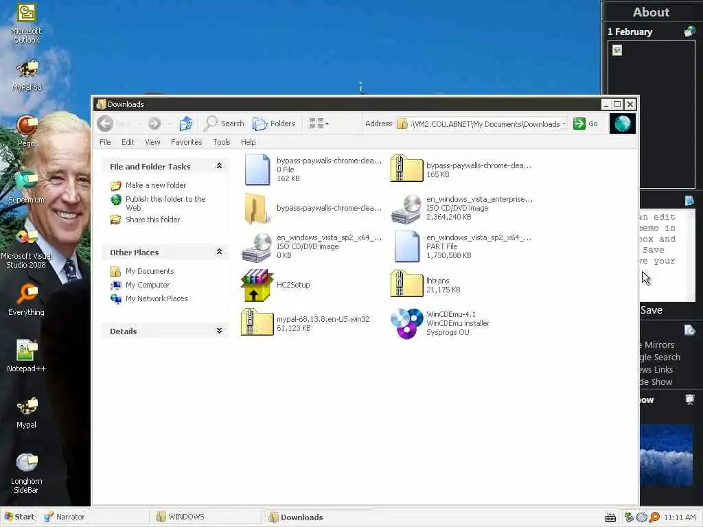The image size is (703, 527).
Task: Switch to WINDOWS taskbar window
Action: (x=206, y=517)
